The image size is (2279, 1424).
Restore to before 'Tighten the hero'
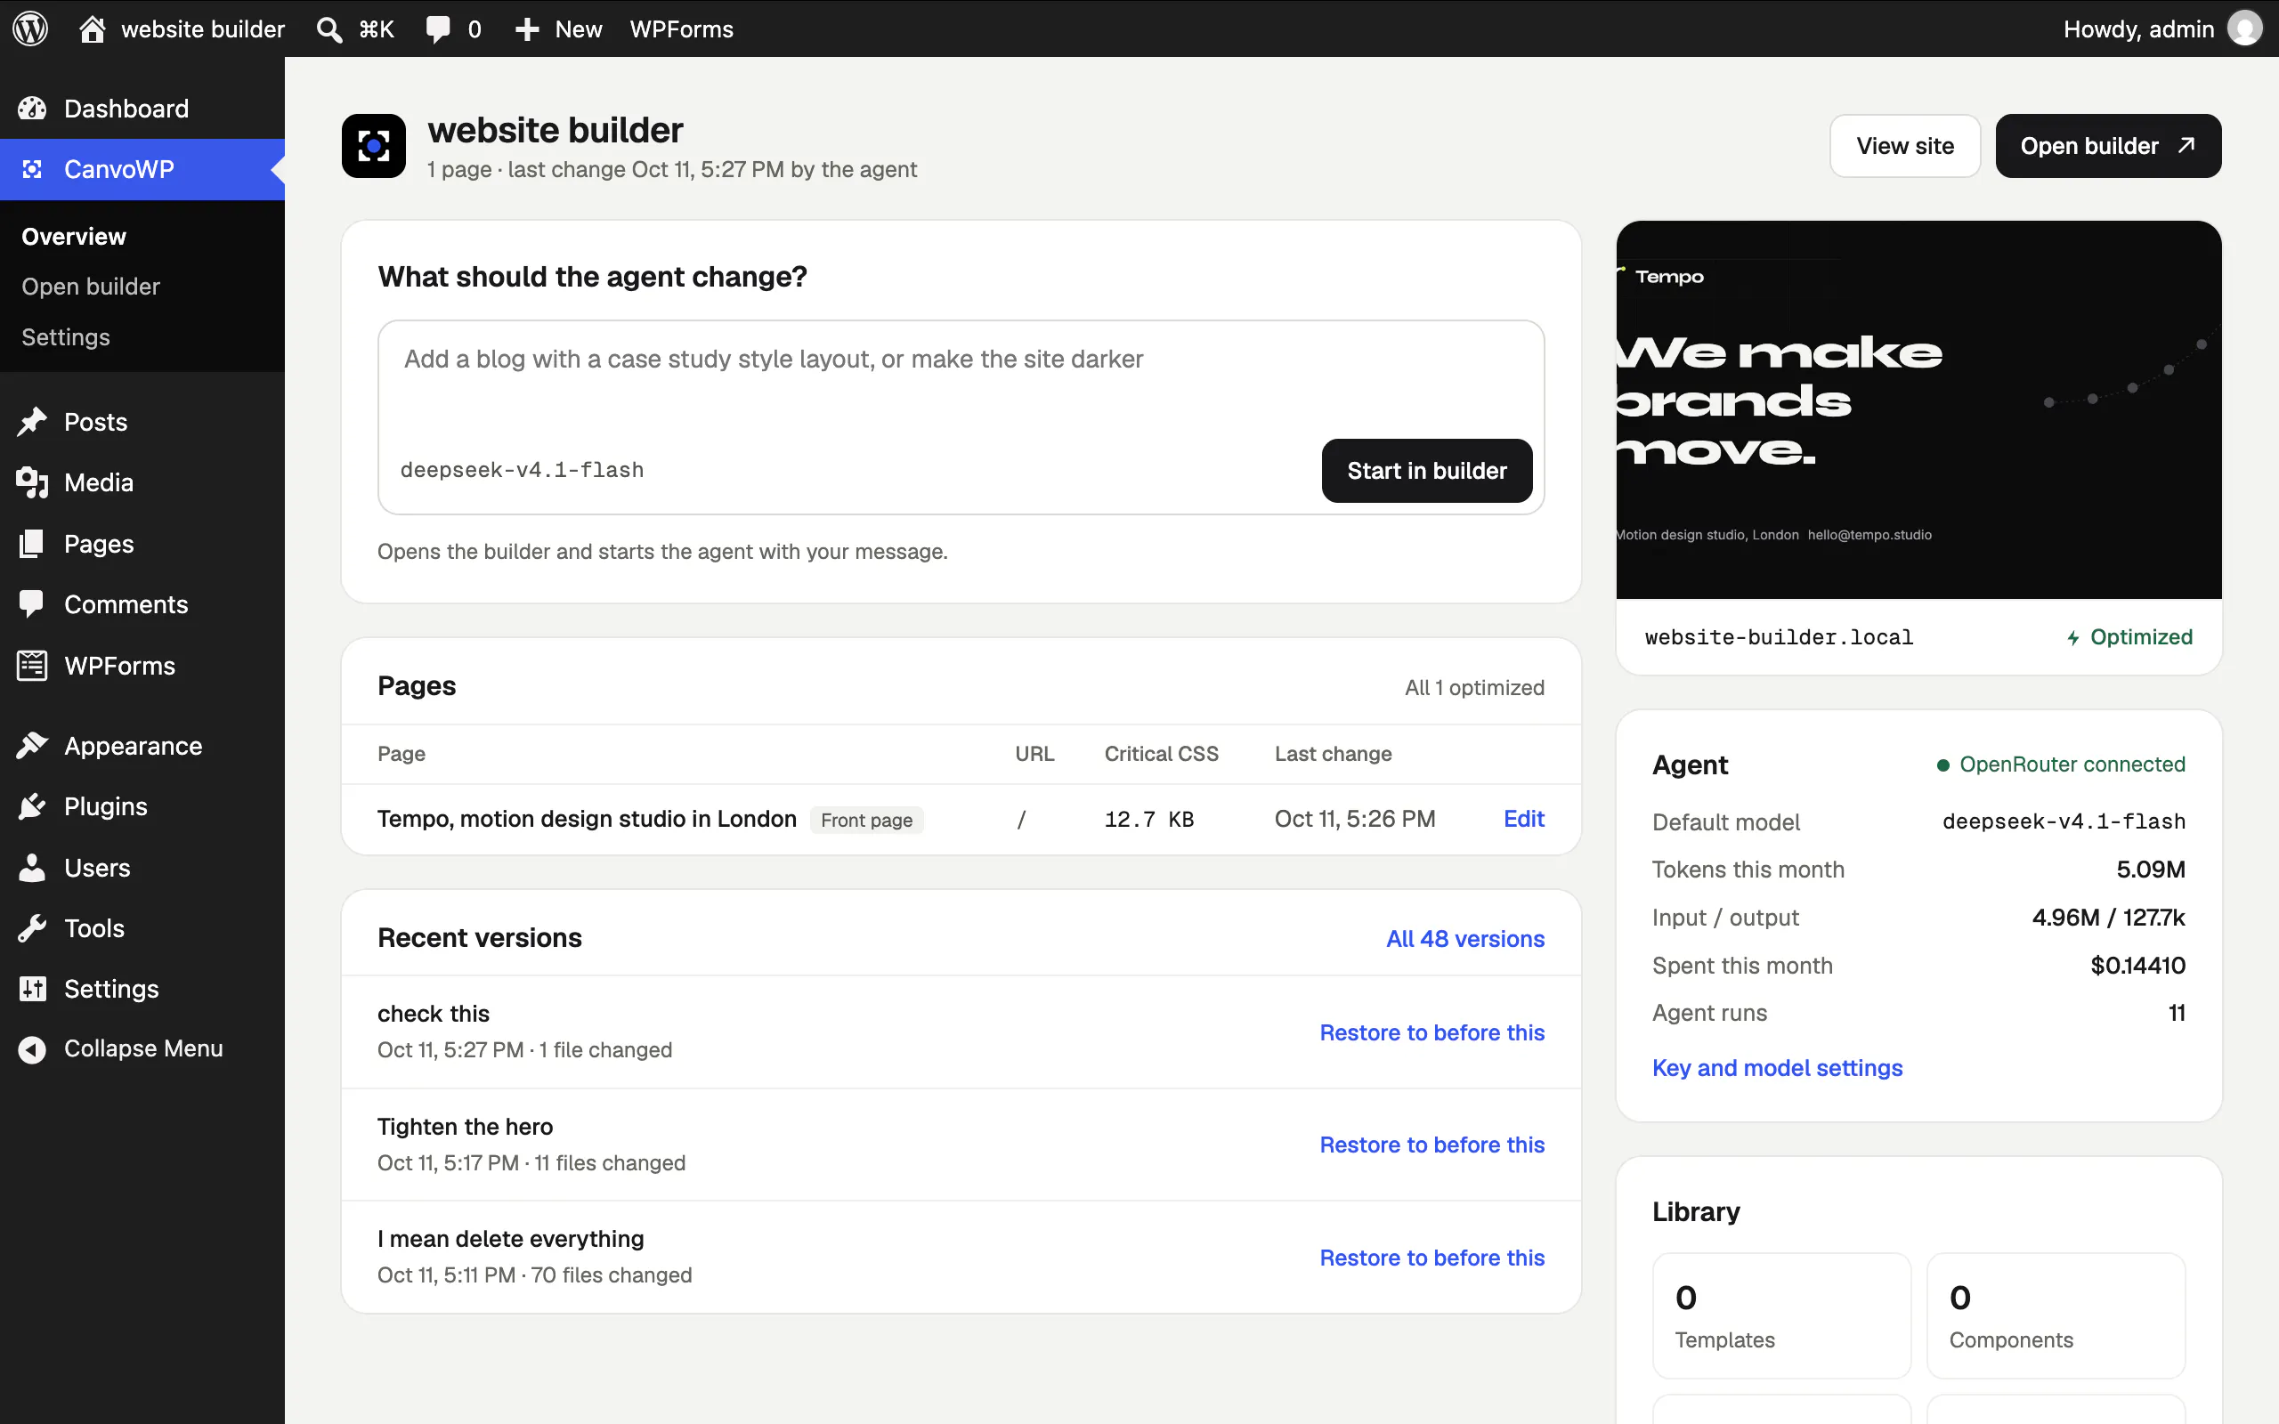click(x=1431, y=1145)
